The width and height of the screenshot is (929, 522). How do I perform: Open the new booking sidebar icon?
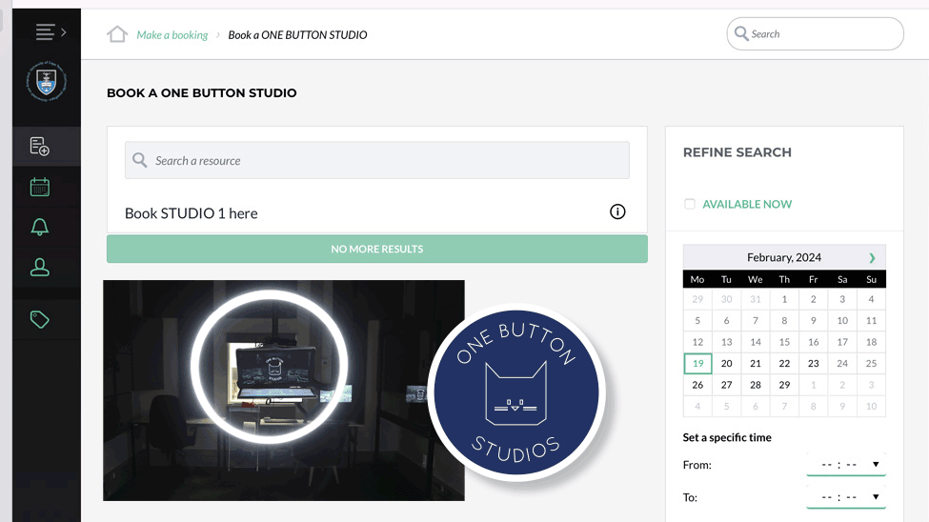click(x=40, y=146)
